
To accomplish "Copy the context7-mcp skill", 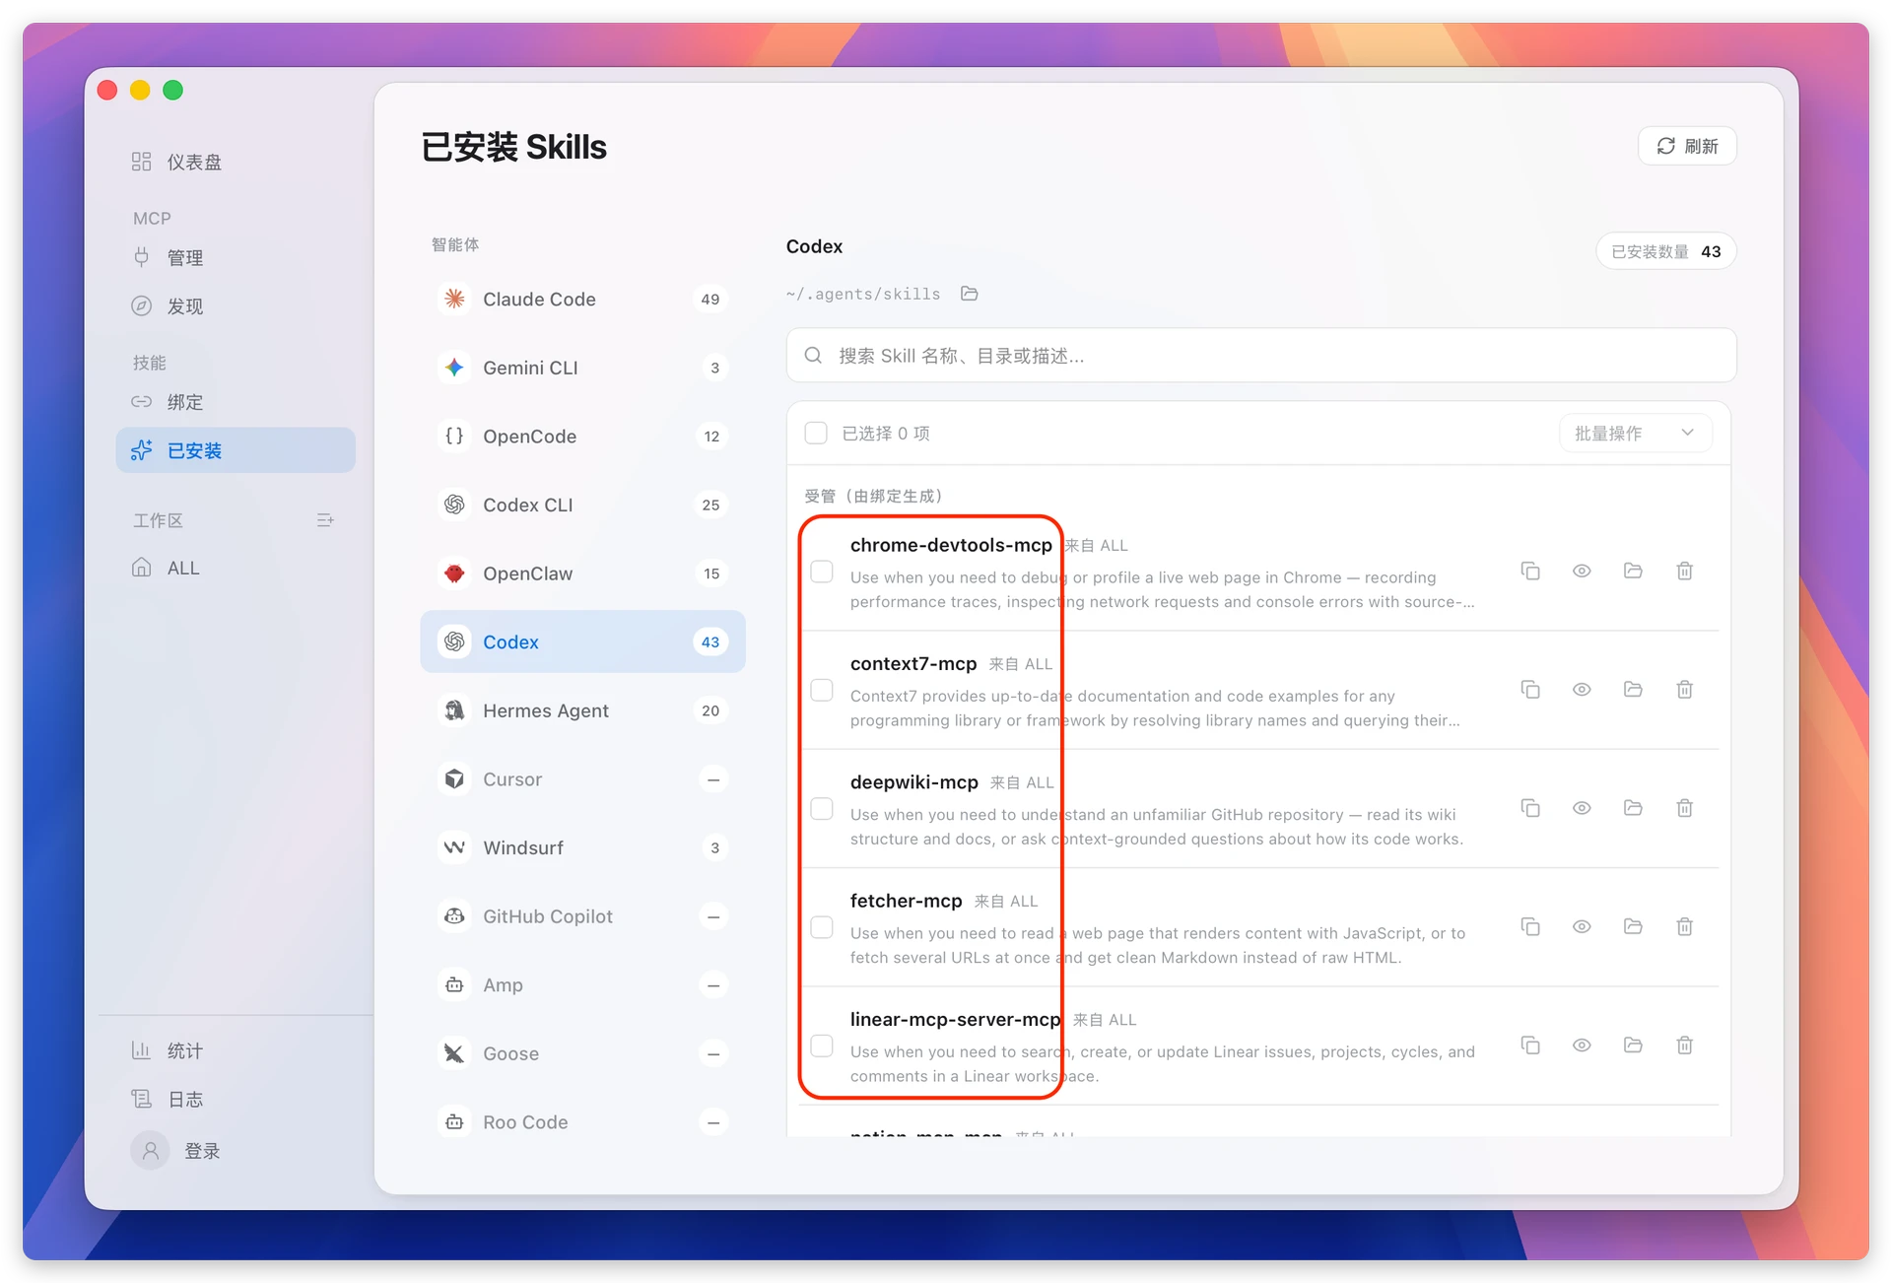I will (1530, 689).
